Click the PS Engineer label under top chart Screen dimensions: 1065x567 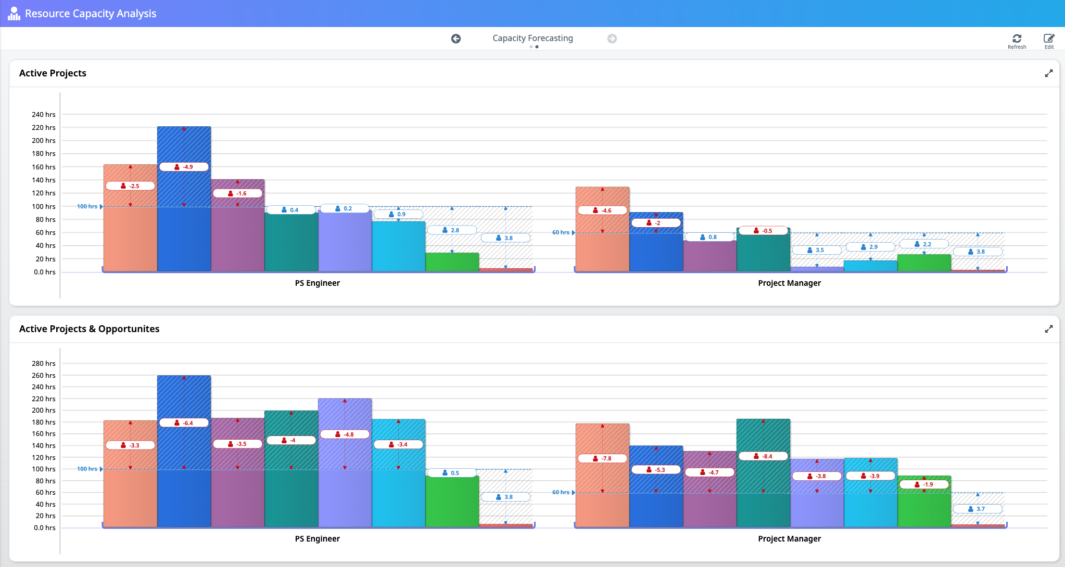pos(317,283)
